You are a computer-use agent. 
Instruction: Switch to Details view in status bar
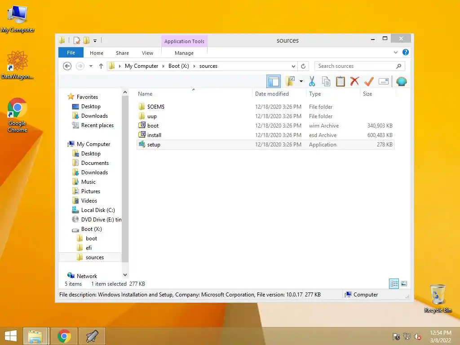click(x=394, y=284)
